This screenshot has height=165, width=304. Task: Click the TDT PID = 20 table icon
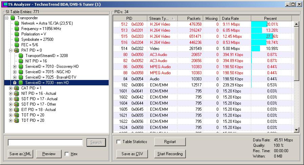(17, 121)
